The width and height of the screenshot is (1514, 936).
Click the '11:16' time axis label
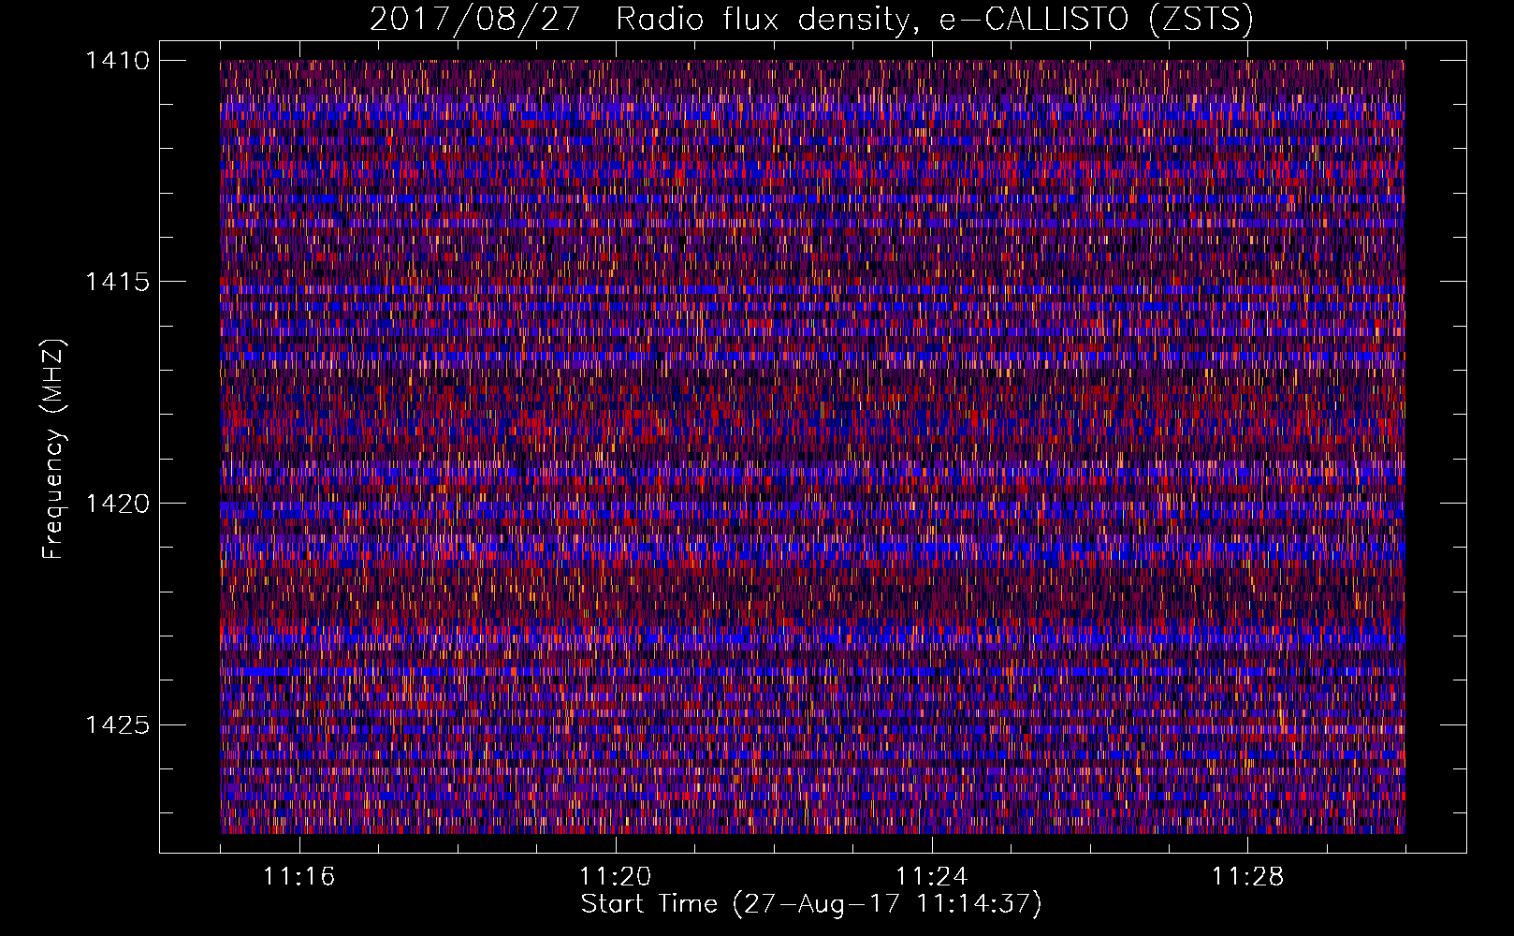tap(299, 876)
